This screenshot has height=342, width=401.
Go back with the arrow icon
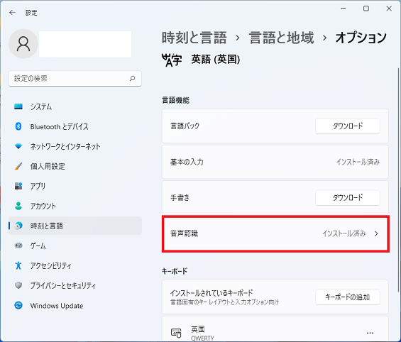(x=12, y=13)
